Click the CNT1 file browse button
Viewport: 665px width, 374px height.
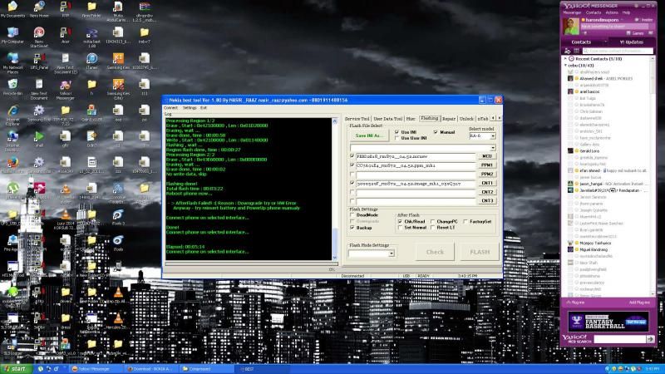click(x=487, y=183)
